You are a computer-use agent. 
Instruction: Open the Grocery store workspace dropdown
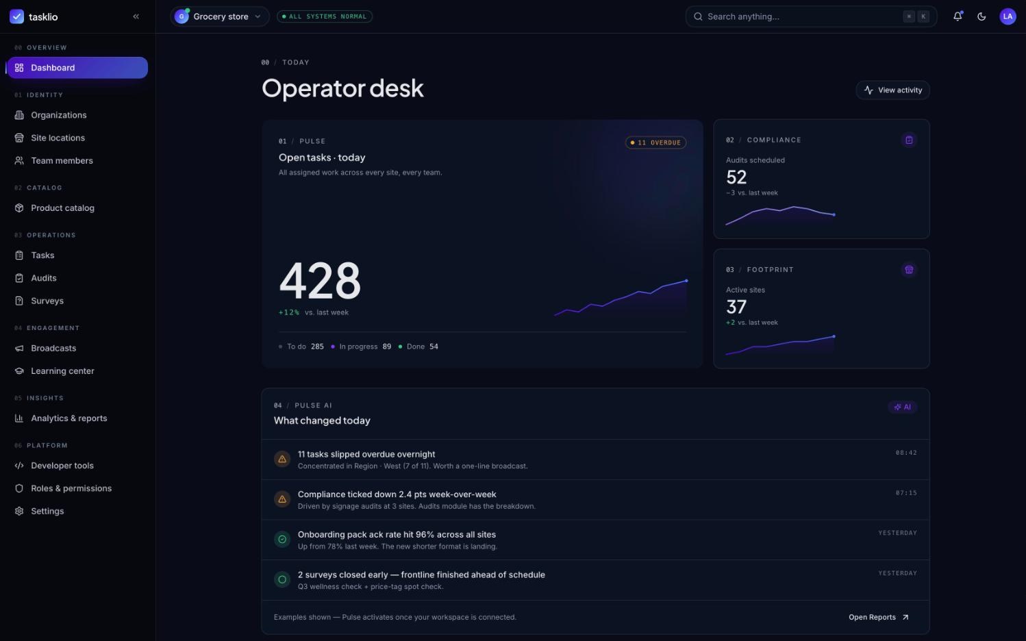219,16
